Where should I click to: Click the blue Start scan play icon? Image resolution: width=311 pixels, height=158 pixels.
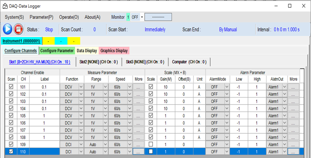click(7, 29)
